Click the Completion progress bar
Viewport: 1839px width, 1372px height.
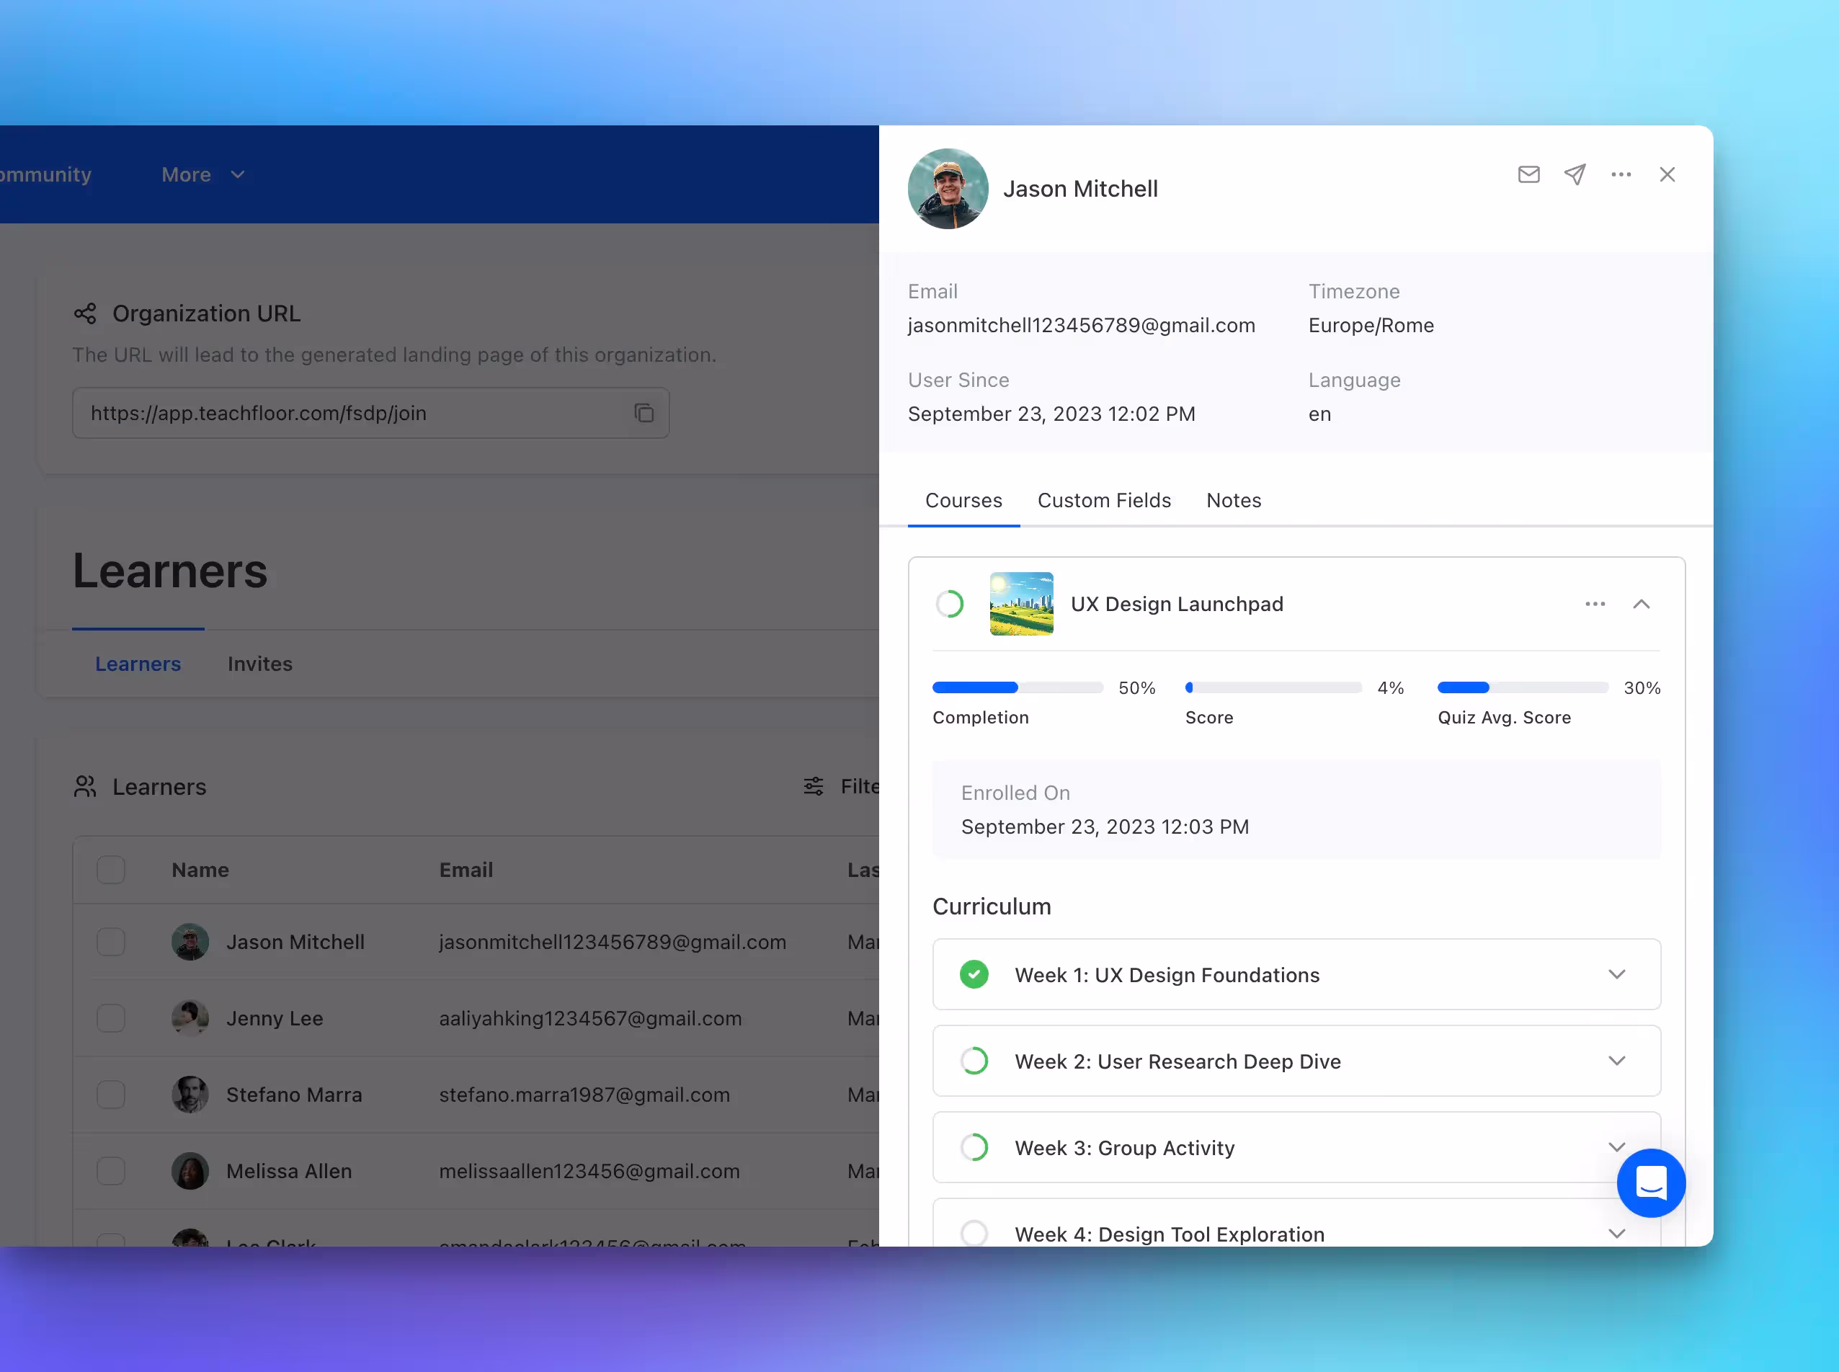1018,687
